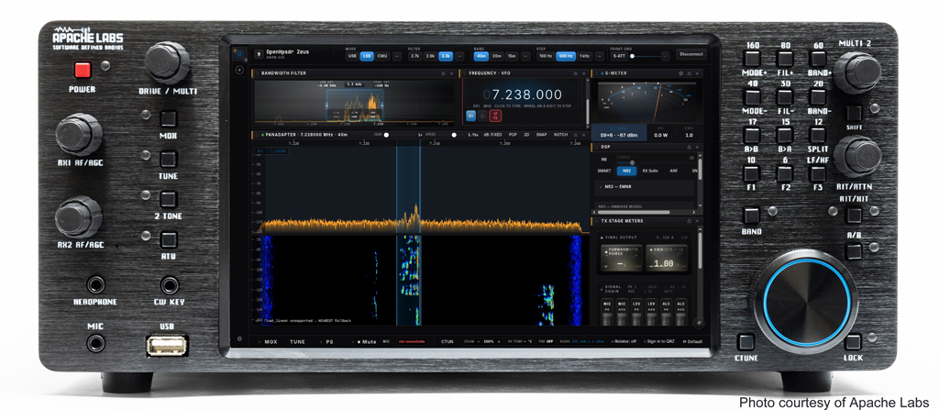Close the Bandwidth Filter panel
The width and height of the screenshot is (939, 410).
[451, 73]
